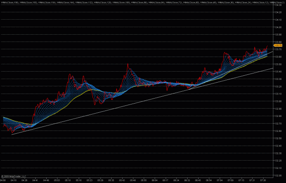Click the 132.80 price axis label
286x183 pixels.
278,116
